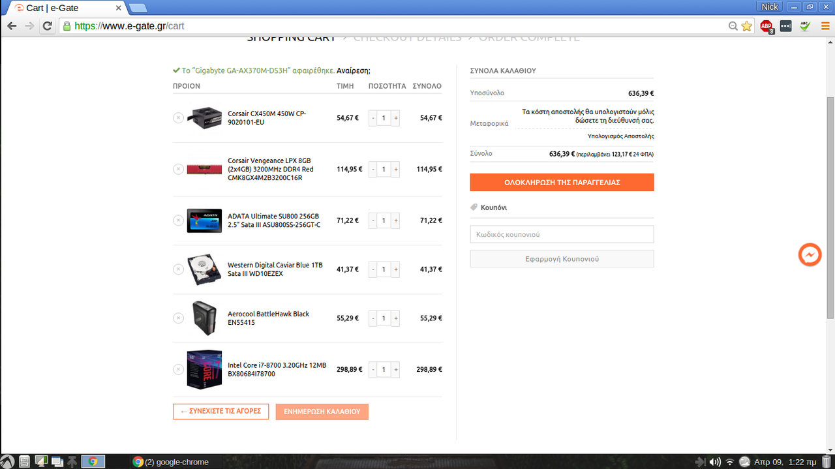Open Adblock Plus extension
Viewport: 835px width, 469px height.
click(x=767, y=26)
